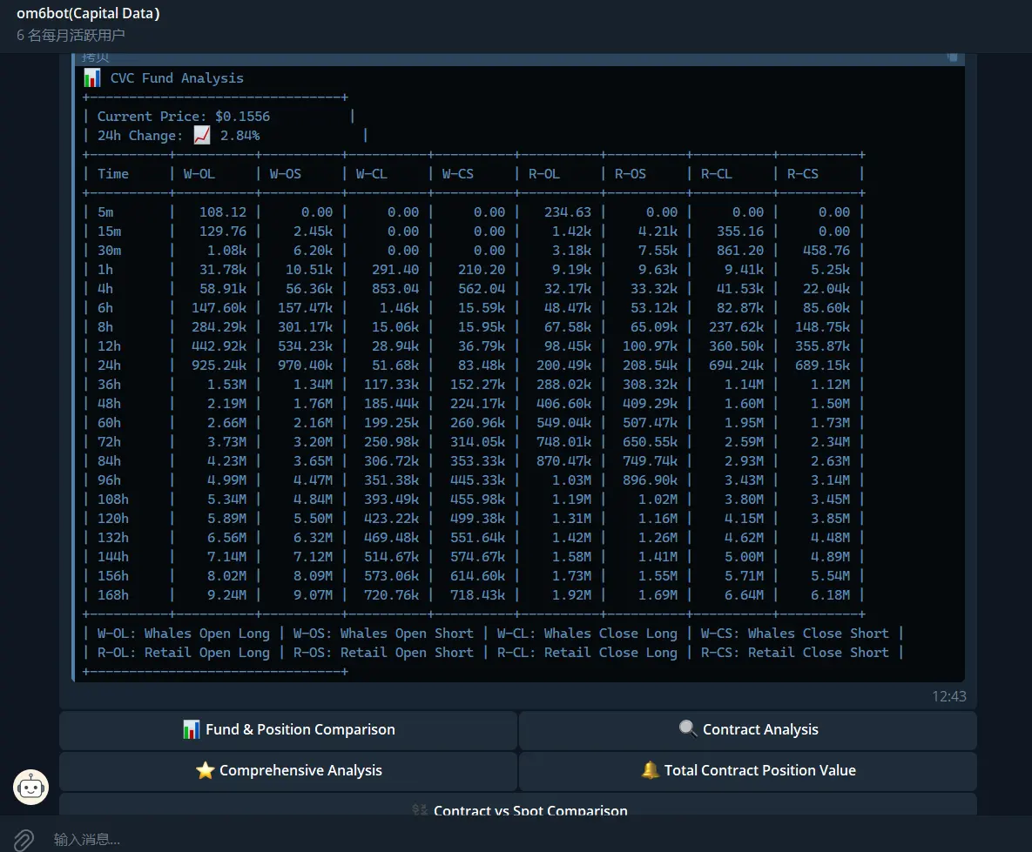Click the 36h row label

[109, 384]
